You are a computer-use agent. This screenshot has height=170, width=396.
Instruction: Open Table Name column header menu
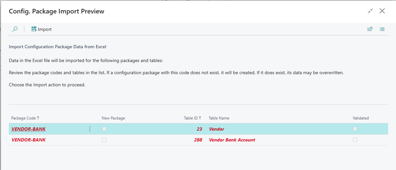(x=219, y=118)
